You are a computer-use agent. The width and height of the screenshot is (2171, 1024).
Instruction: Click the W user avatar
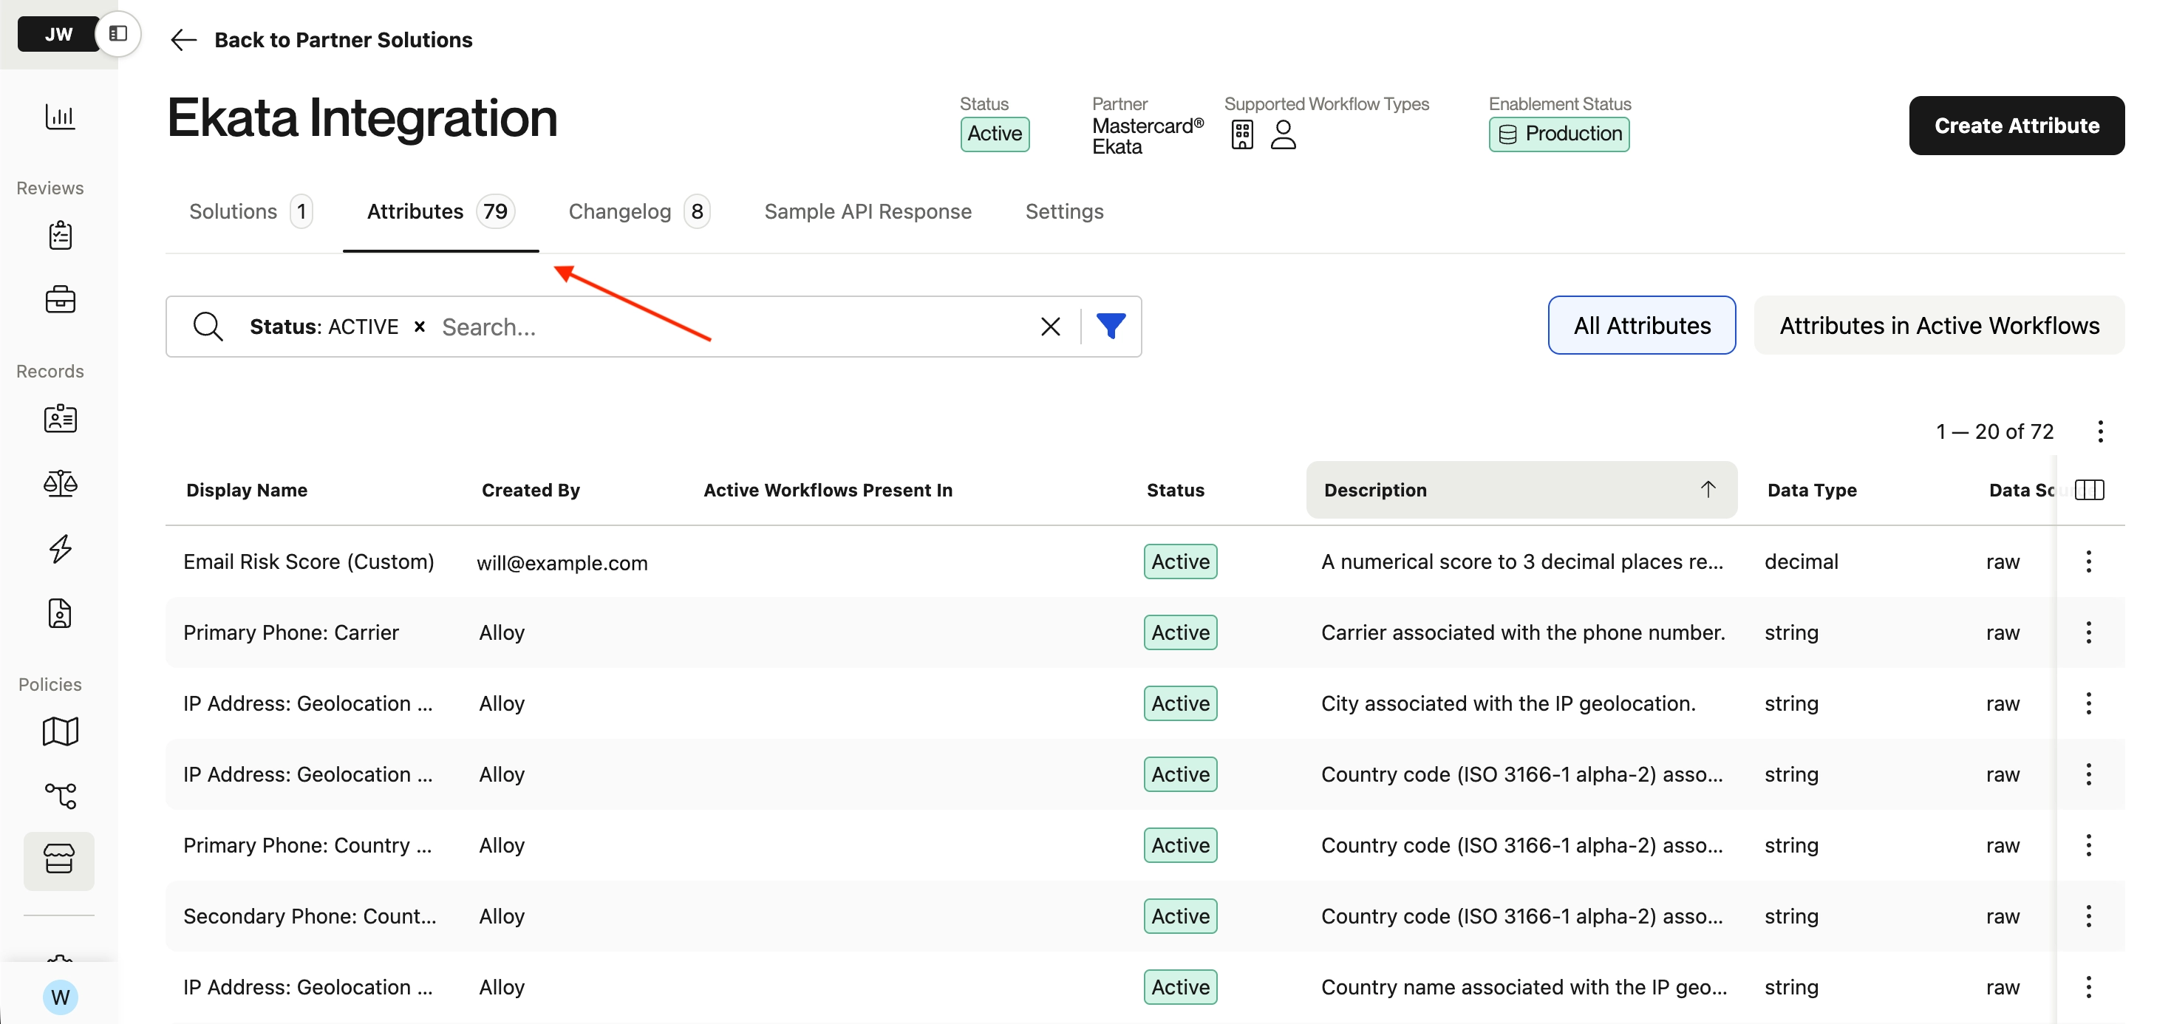[60, 997]
